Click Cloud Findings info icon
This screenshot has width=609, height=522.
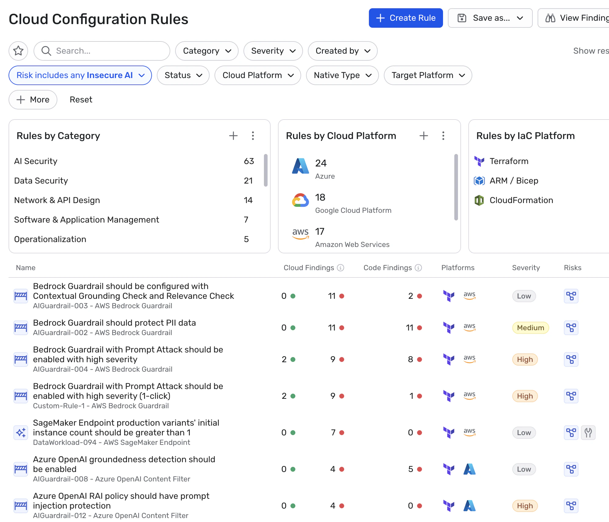(x=341, y=268)
